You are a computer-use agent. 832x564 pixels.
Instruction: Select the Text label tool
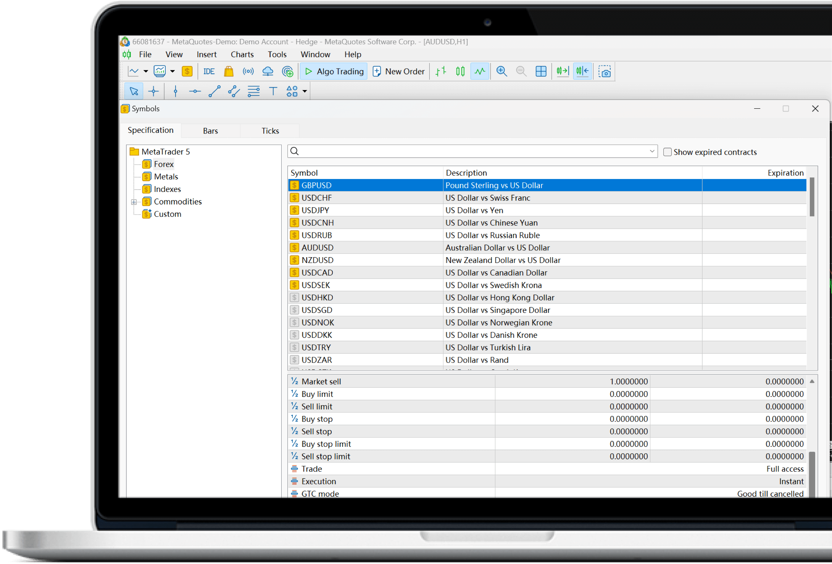[273, 91]
